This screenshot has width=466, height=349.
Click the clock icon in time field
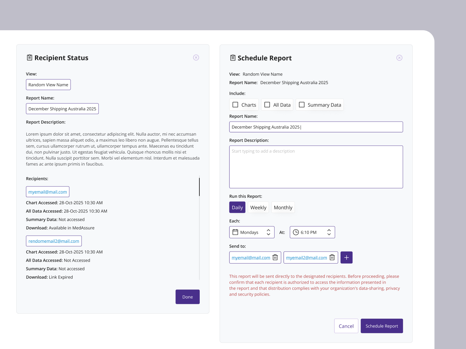(x=296, y=232)
